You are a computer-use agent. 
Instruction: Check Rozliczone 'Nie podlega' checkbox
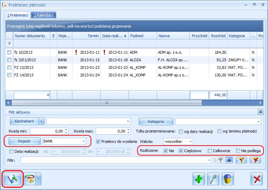tap(238, 151)
